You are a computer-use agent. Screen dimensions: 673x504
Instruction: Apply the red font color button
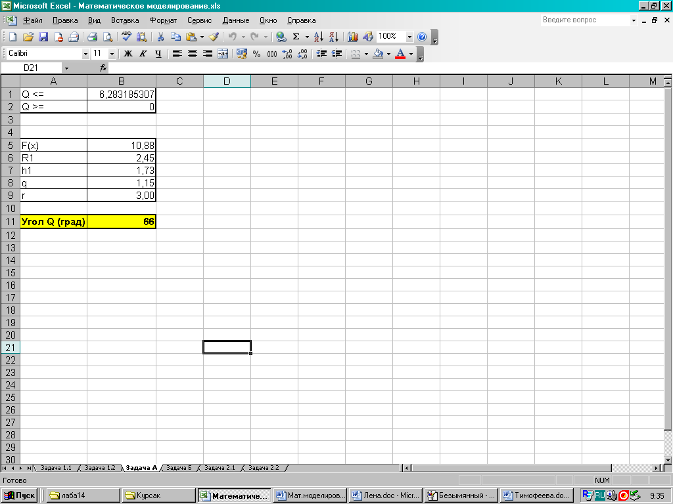(400, 54)
